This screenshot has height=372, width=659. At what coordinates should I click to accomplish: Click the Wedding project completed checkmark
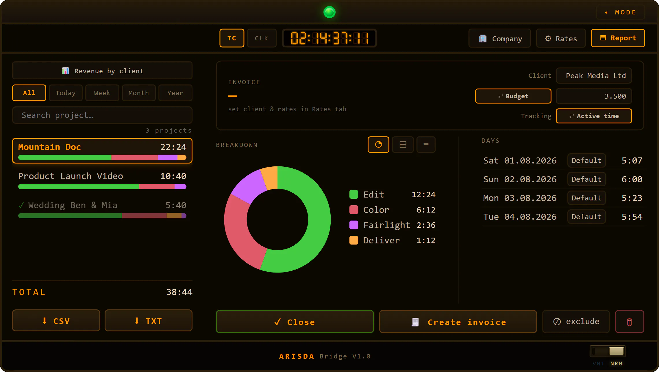click(21, 205)
